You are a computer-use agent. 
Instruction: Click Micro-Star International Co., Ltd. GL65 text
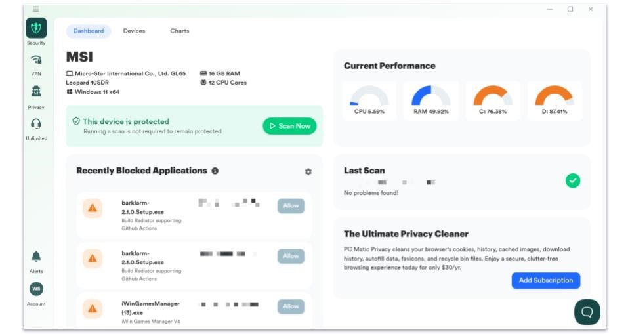(130, 73)
